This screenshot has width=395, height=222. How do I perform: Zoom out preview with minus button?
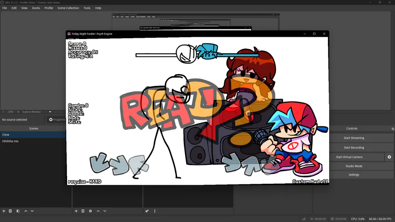(3, 112)
